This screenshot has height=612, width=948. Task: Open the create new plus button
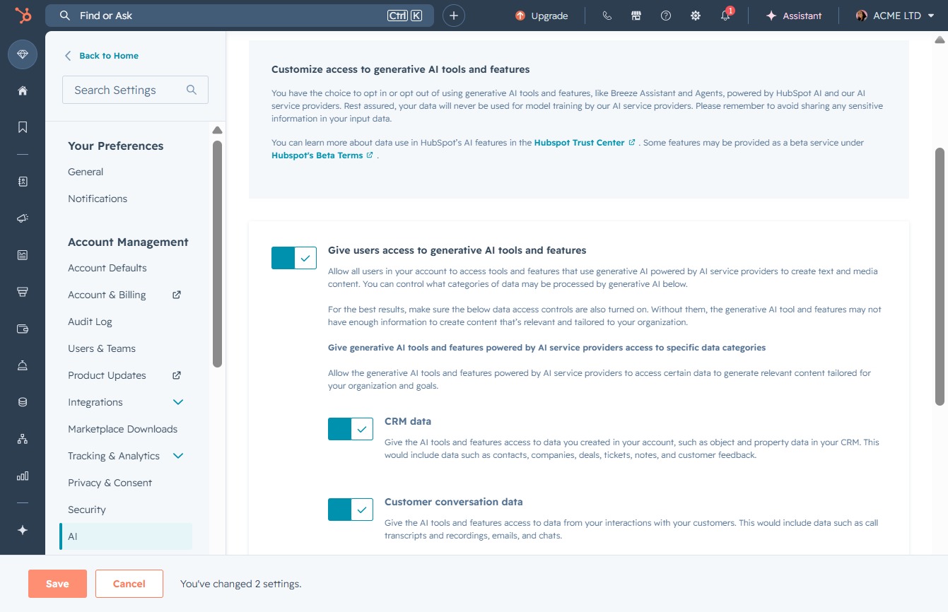pyautogui.click(x=454, y=16)
